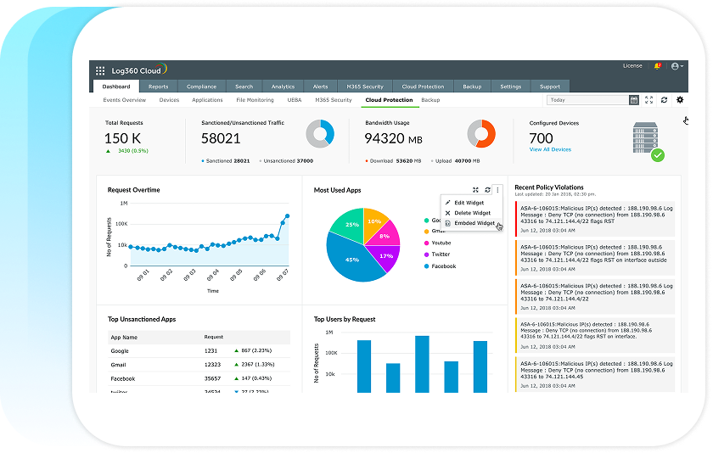Open the License link in the header
Viewport: 713px width, 453px height.
(632, 66)
